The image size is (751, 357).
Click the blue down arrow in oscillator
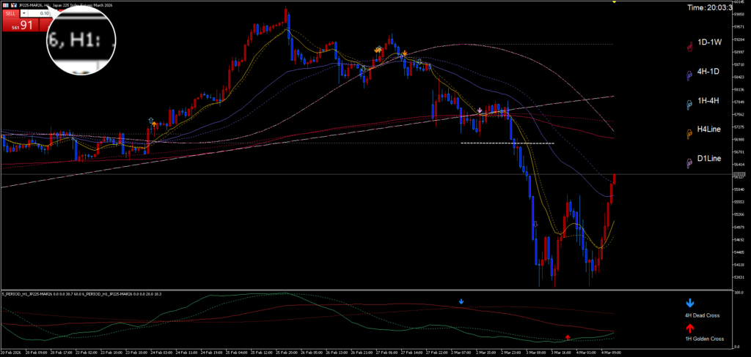[x=461, y=301]
